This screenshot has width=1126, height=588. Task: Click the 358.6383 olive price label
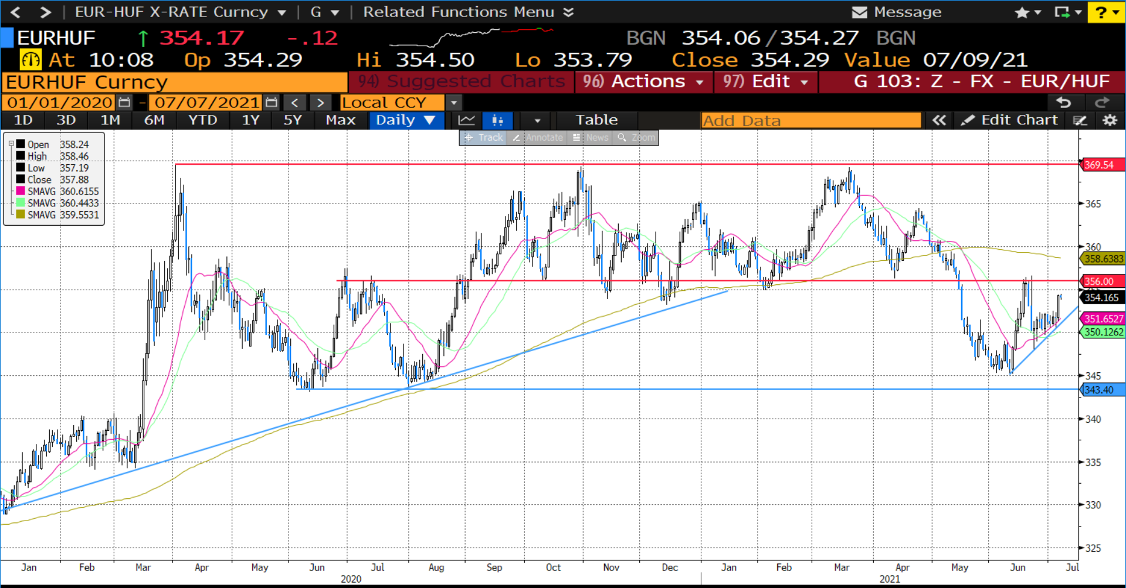pyautogui.click(x=1102, y=259)
